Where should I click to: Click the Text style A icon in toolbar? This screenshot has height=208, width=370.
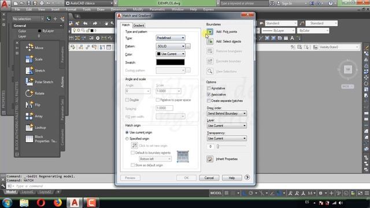tap(292, 38)
